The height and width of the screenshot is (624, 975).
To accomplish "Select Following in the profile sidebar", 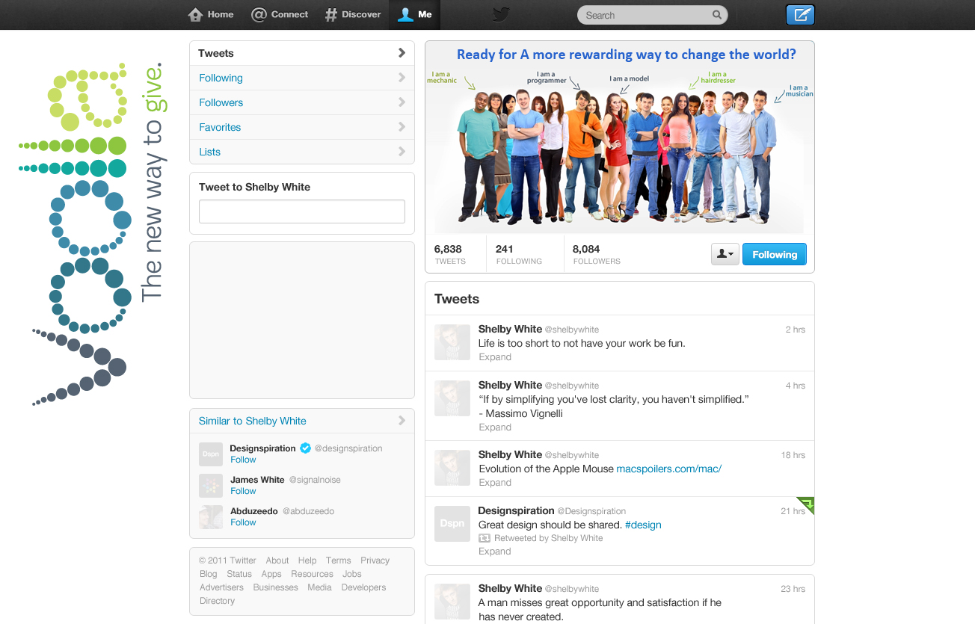I will [x=302, y=78].
